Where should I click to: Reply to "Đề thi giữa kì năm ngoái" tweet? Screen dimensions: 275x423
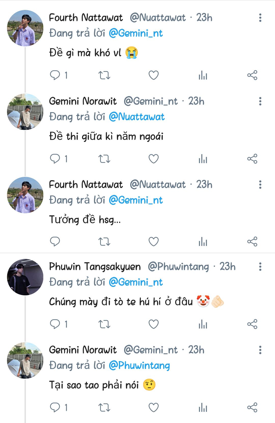pyautogui.click(x=55, y=159)
